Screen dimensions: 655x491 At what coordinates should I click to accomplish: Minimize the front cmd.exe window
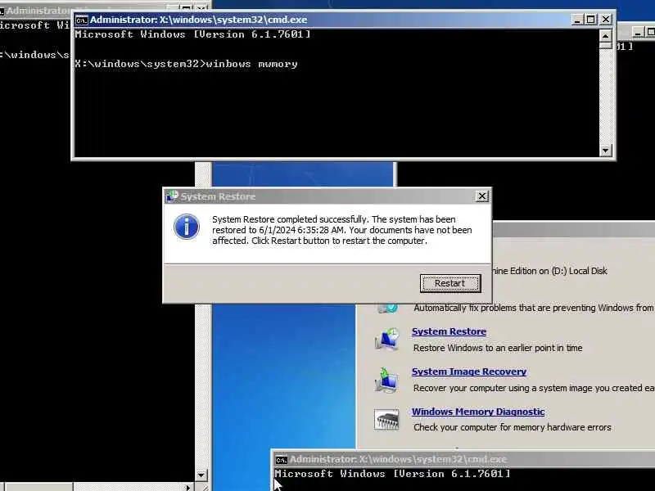point(577,19)
